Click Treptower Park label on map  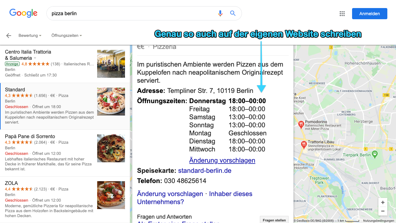pos(319,180)
